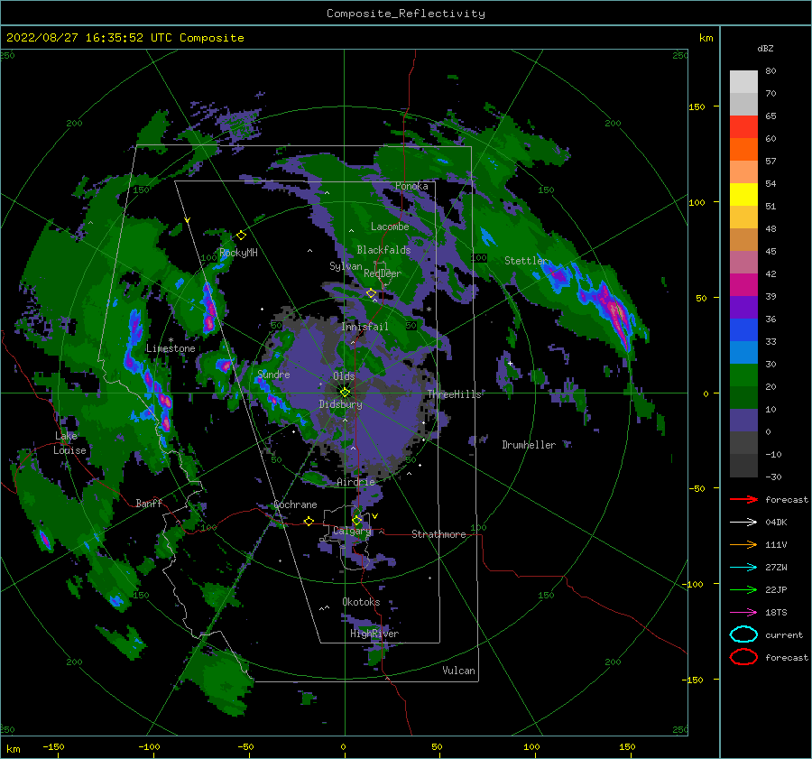Click the Didsbury town label
This screenshot has height=759, width=812.
coord(340,404)
